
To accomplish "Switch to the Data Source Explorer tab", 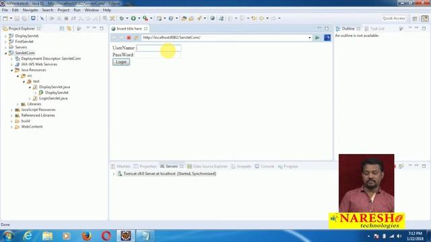I will pos(207,166).
